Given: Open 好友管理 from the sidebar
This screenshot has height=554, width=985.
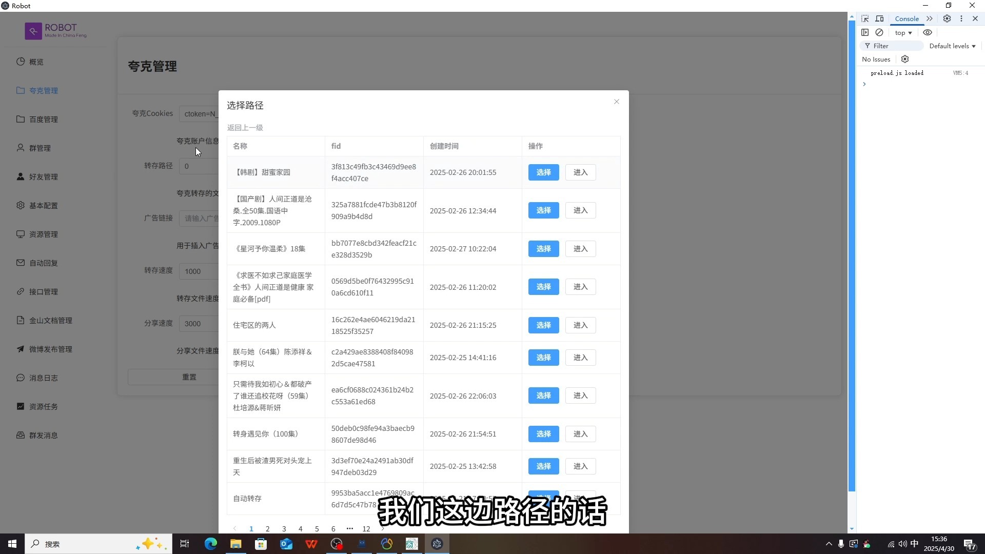Looking at the screenshot, I should 21,176.
